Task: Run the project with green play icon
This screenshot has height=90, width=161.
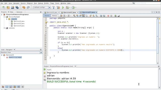Action: pos(63,7)
